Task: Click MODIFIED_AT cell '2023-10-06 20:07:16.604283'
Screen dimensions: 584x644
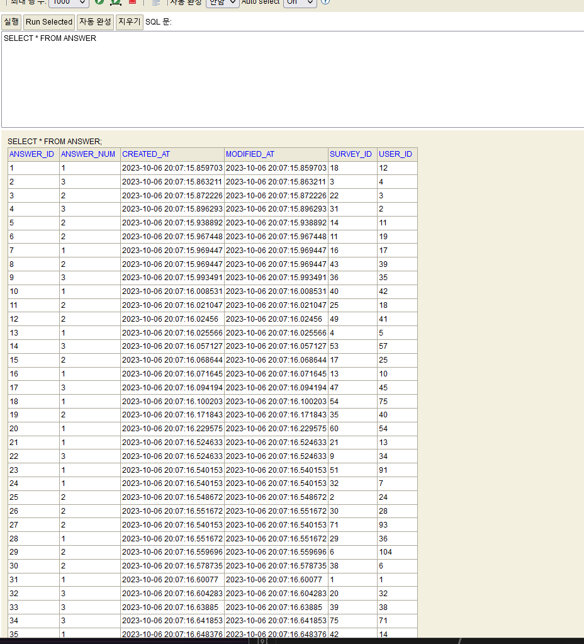Action: tap(276, 594)
